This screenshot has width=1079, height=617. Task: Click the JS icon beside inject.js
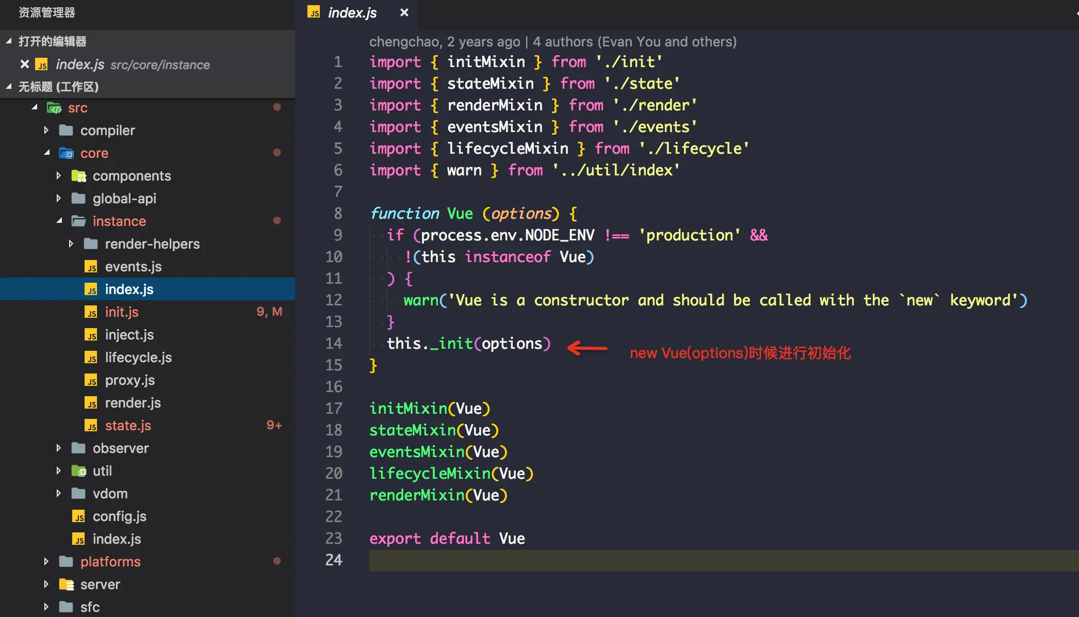pyautogui.click(x=92, y=334)
